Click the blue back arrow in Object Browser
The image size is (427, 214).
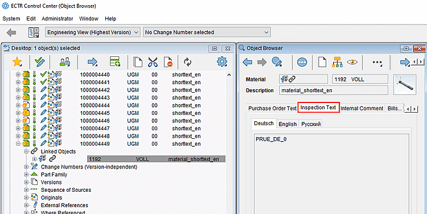click(x=247, y=62)
